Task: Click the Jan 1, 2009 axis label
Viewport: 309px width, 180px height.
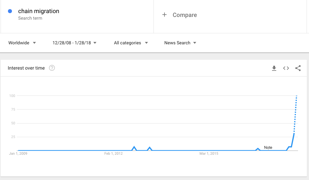Action: [x=18, y=154]
